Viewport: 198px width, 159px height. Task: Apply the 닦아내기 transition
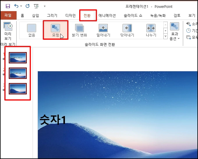pyautogui.click(x=127, y=30)
